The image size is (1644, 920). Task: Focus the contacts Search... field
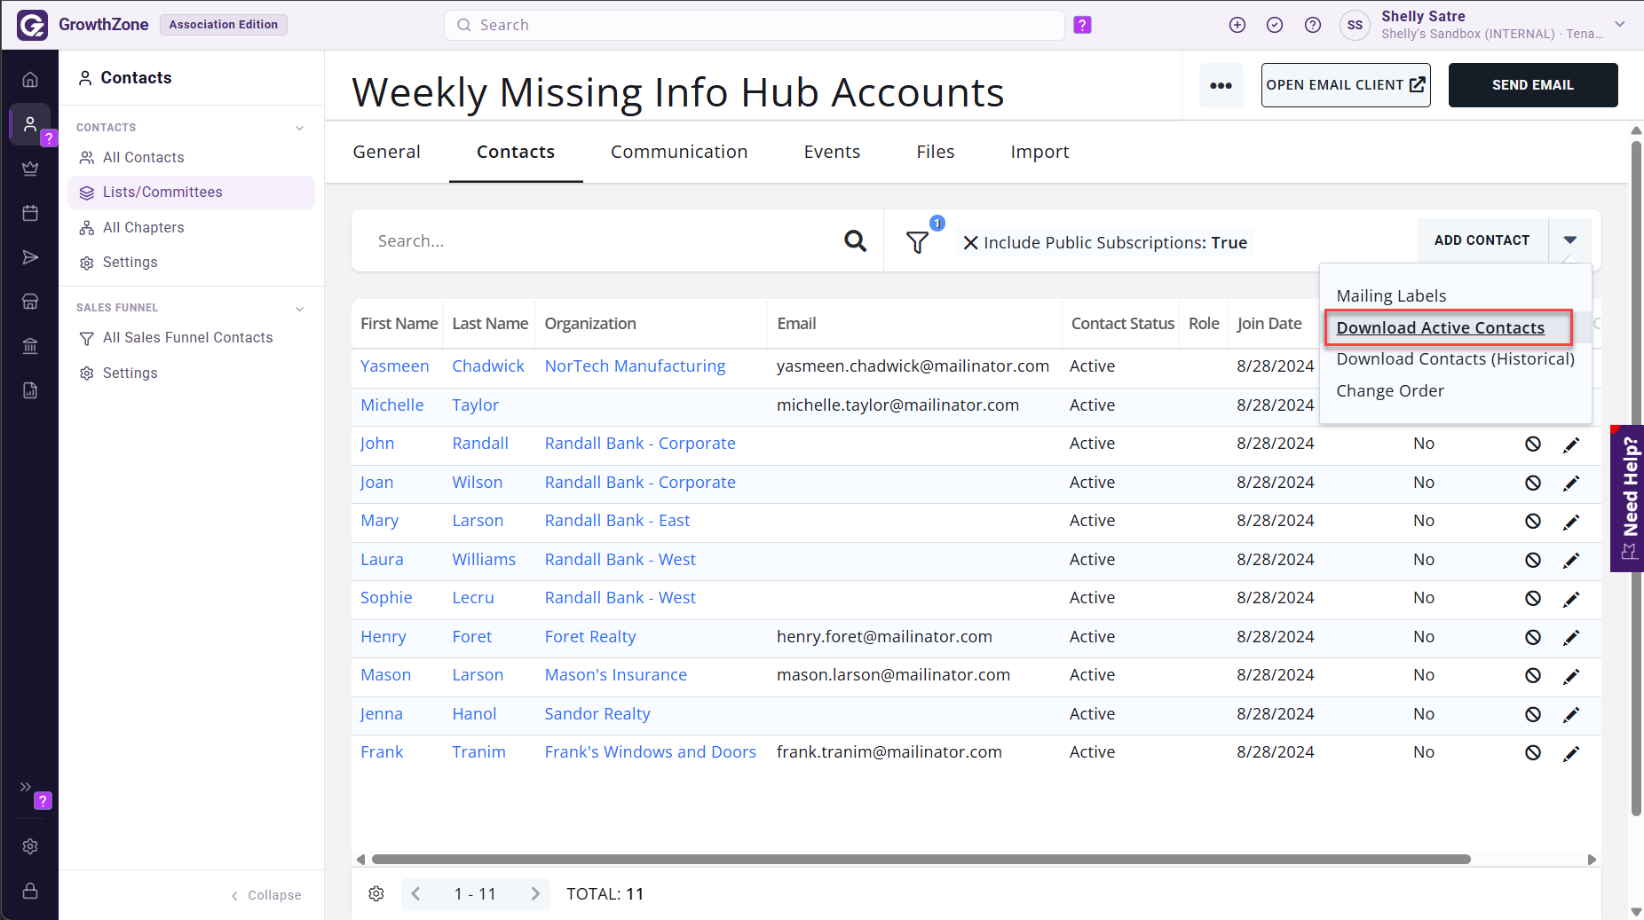pyautogui.click(x=604, y=240)
